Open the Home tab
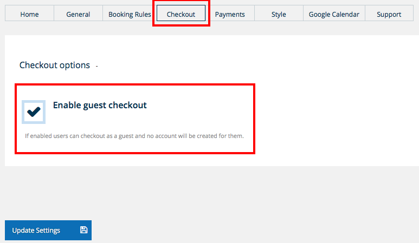Viewport: 419px width, 243px height. pyautogui.click(x=29, y=14)
